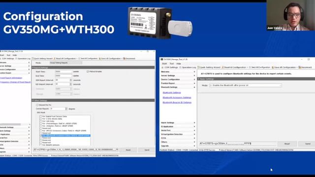Screen dimensions: 315x177
Task: Click Send button in left window
Action: point(147,150)
